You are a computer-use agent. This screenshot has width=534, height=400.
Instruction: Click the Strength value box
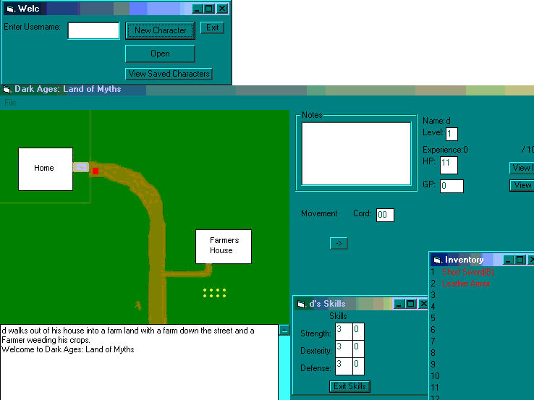coord(344,331)
